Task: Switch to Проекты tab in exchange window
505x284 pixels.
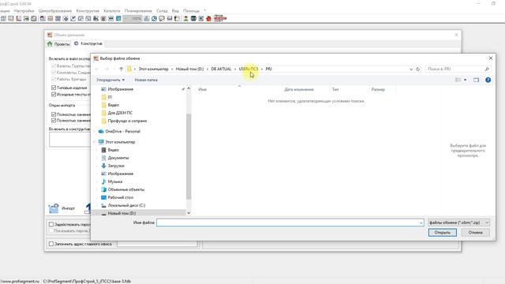Action: click(58, 44)
